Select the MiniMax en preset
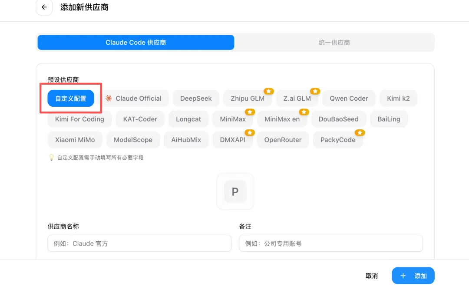 point(282,119)
